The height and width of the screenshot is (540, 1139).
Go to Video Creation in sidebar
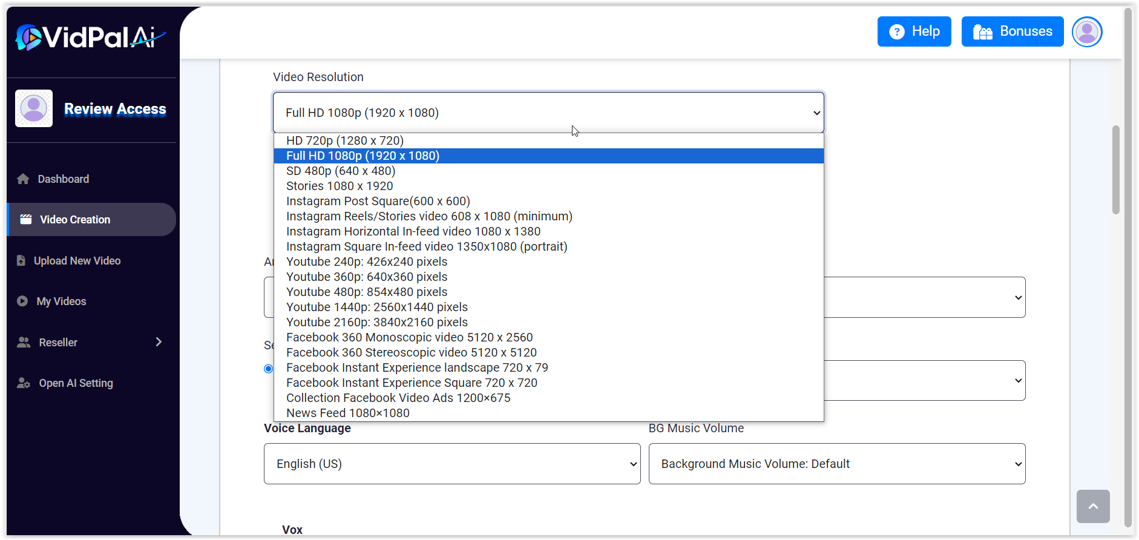[x=91, y=219]
